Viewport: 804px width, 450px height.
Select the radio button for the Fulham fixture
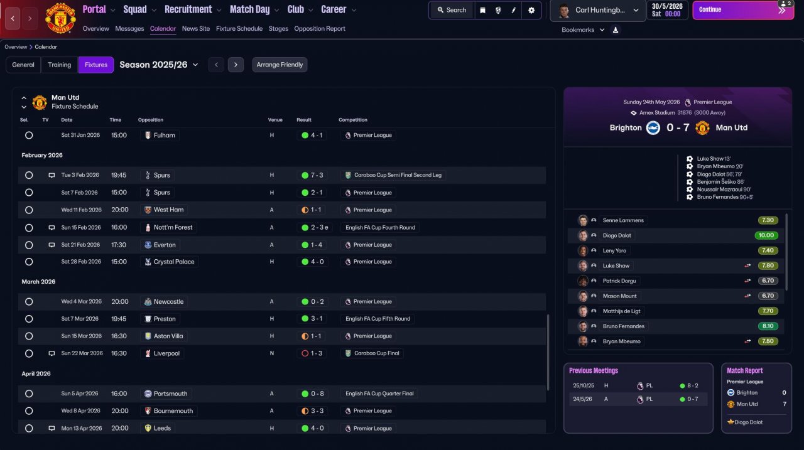pos(29,135)
